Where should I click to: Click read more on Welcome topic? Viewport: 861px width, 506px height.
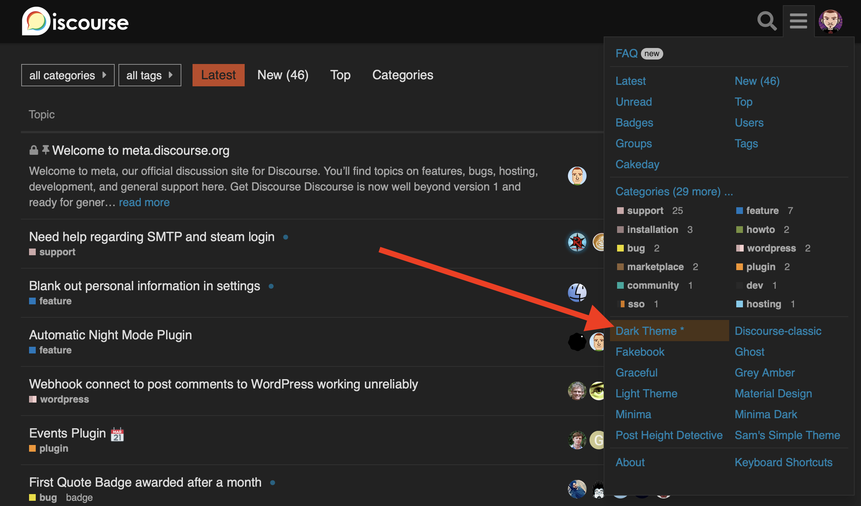(144, 202)
